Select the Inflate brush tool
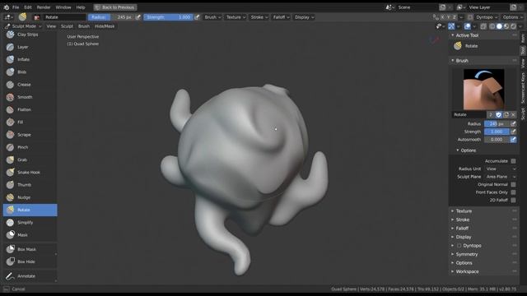The width and height of the screenshot is (527, 296). coord(30,59)
